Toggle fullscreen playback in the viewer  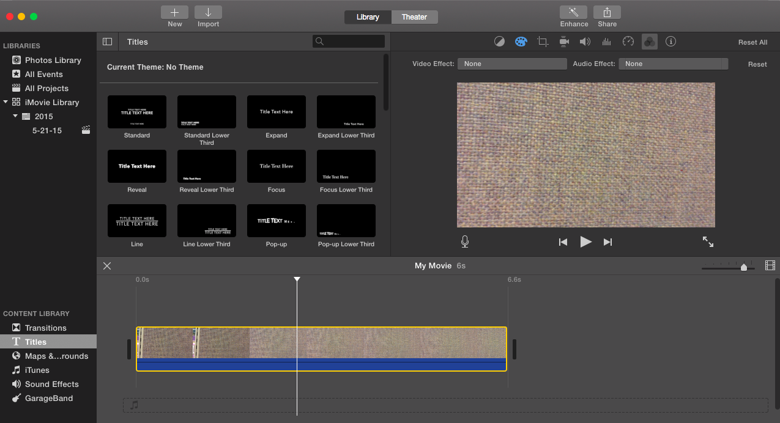point(708,242)
